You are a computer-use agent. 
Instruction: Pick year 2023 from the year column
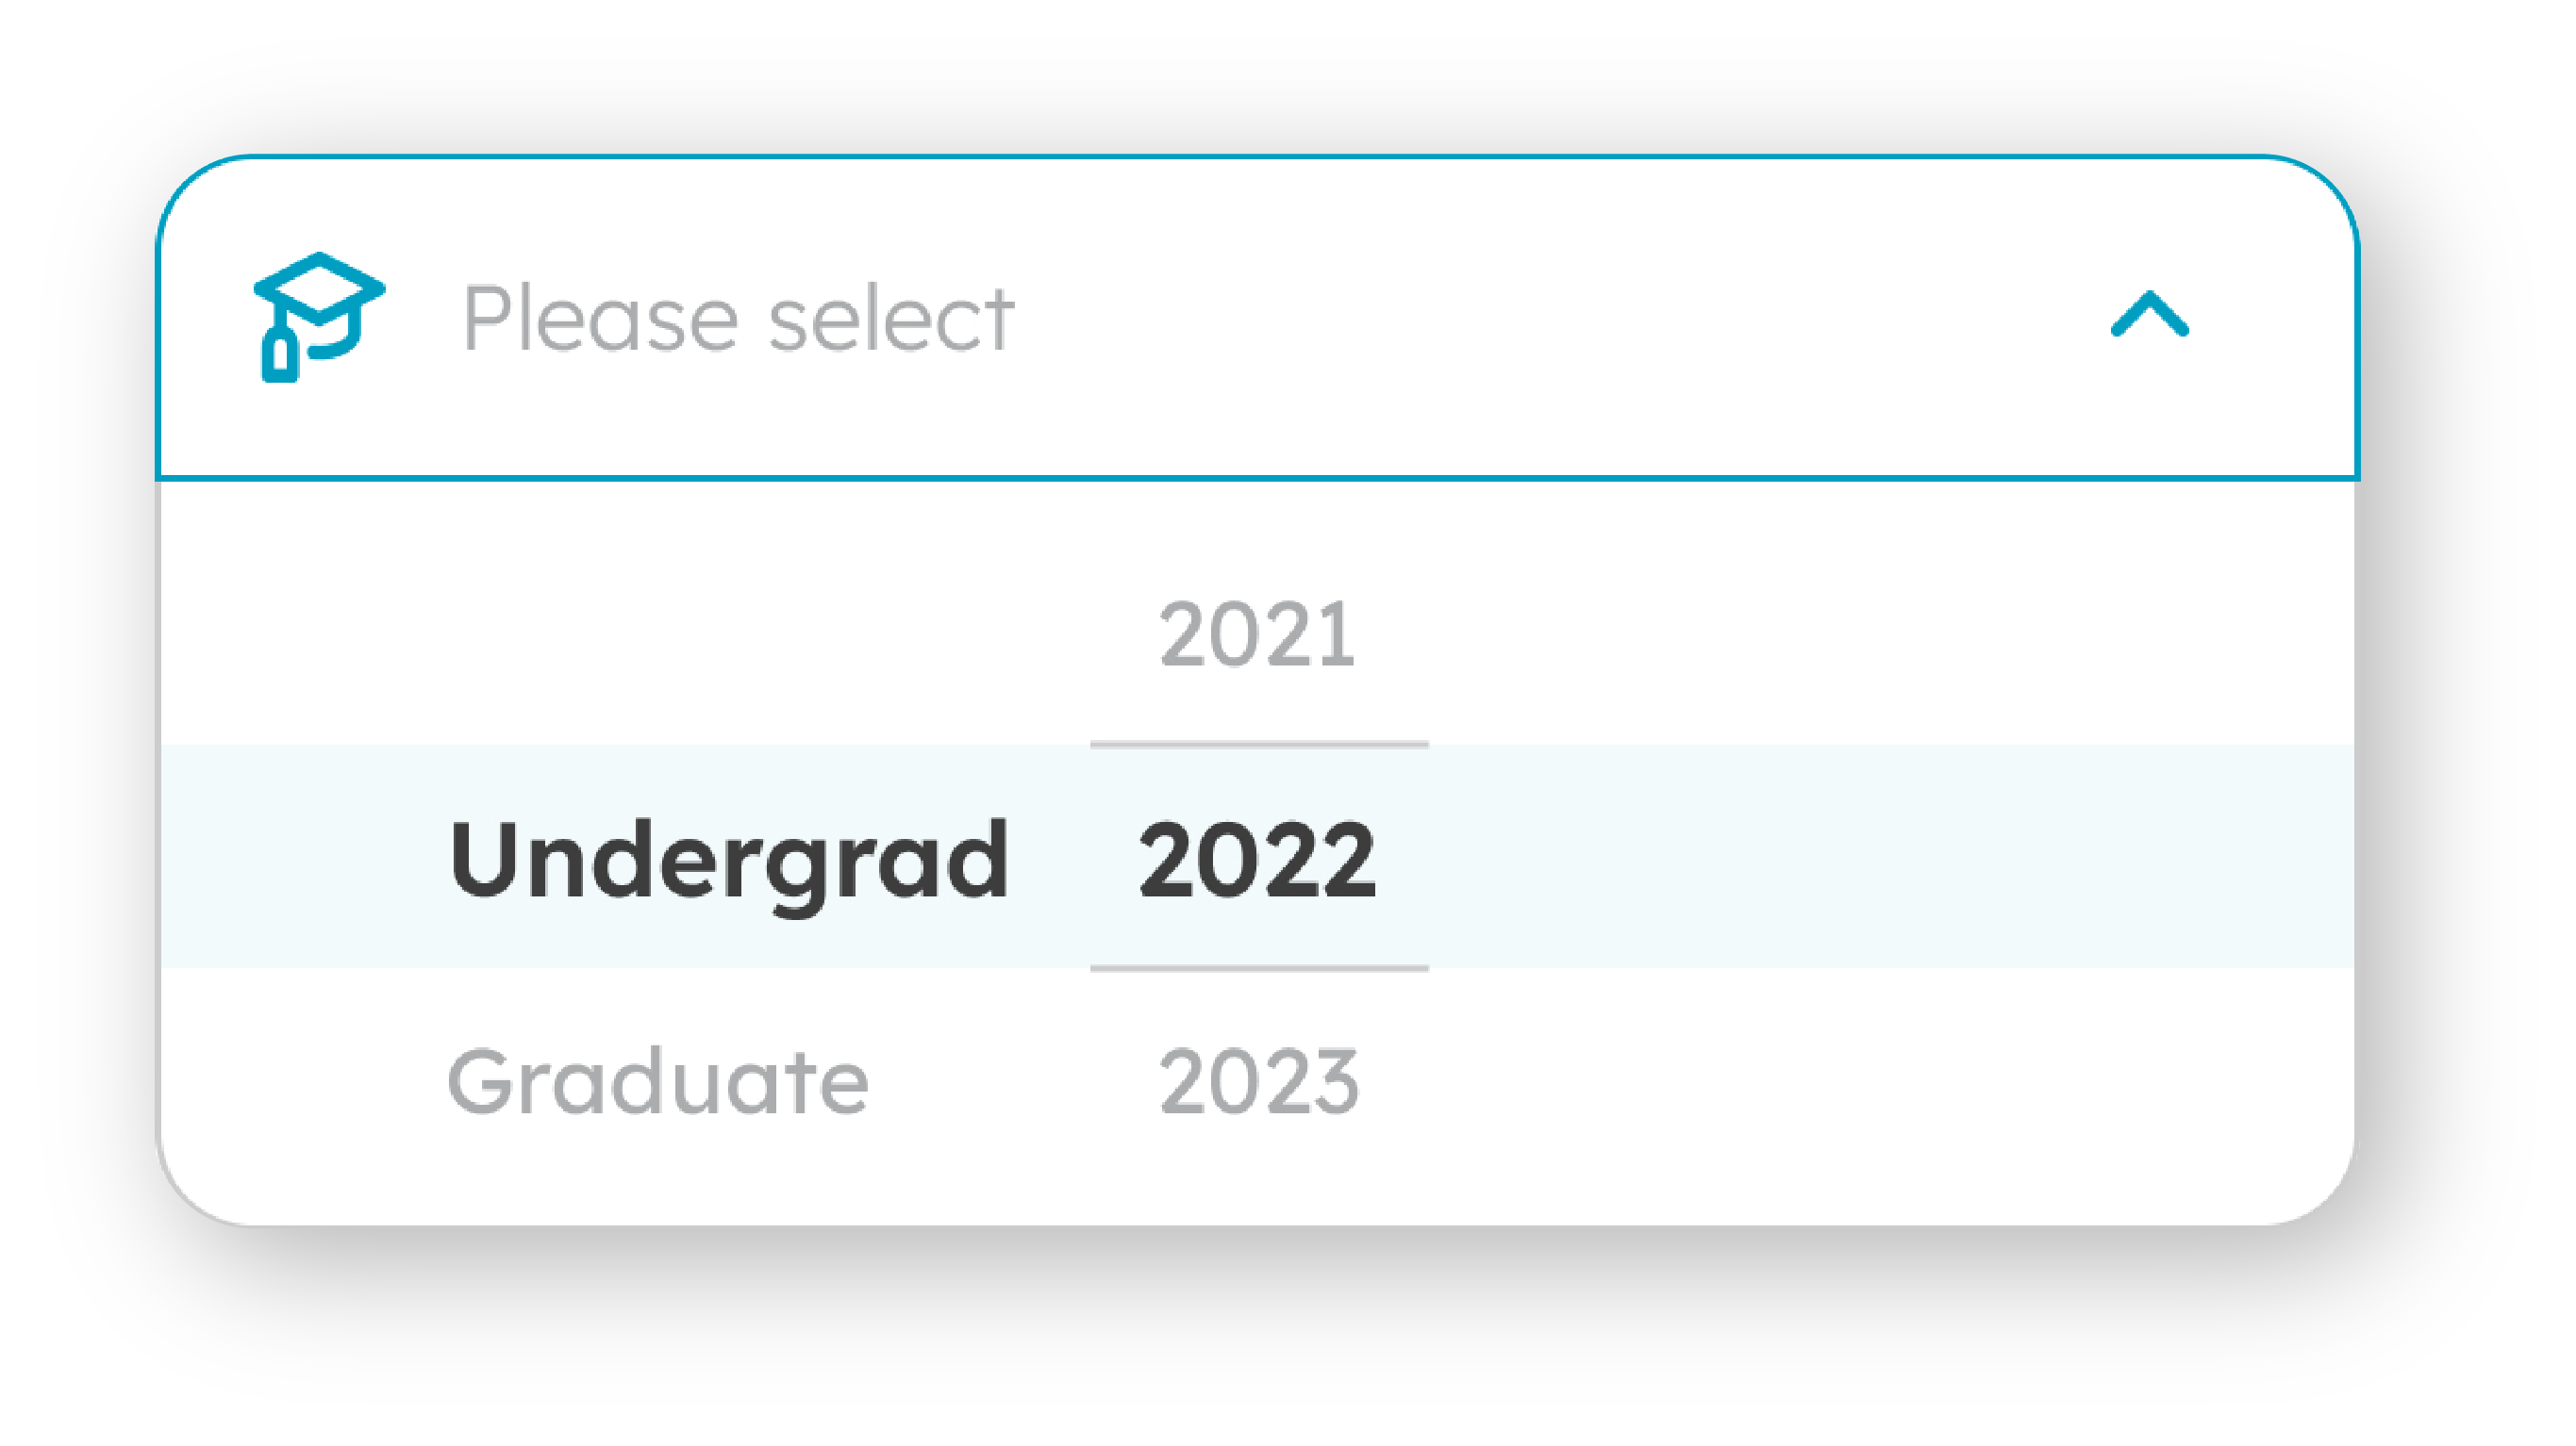[x=1258, y=1081]
